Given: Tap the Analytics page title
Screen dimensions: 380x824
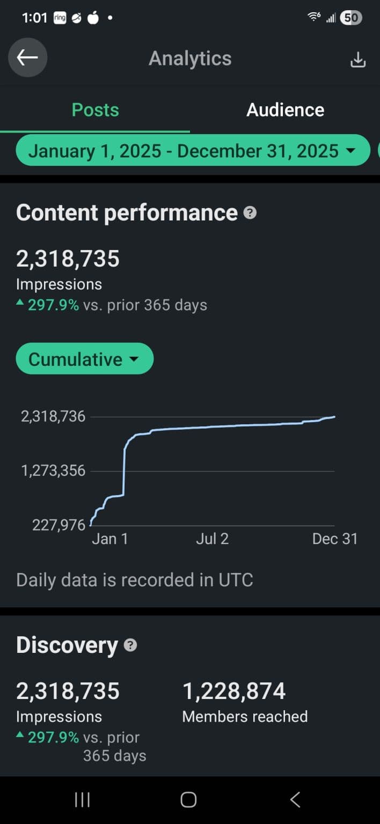Looking at the screenshot, I should 190,58.
